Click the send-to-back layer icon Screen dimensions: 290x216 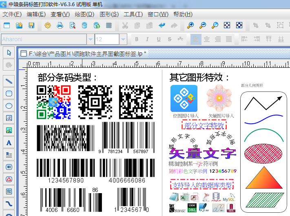268,25
